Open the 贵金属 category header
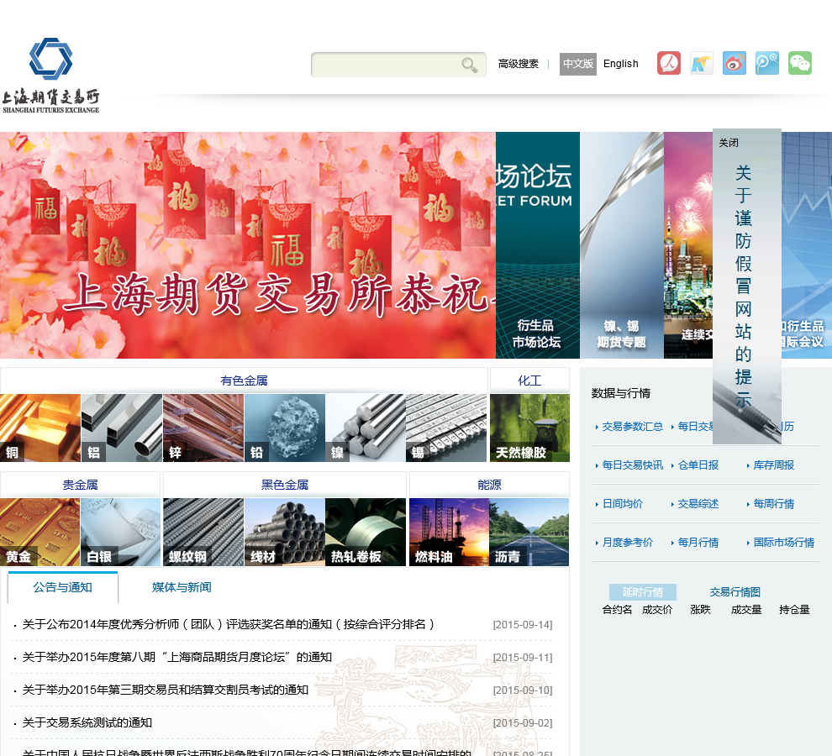Viewport: 832px width, 756px height. [x=80, y=485]
